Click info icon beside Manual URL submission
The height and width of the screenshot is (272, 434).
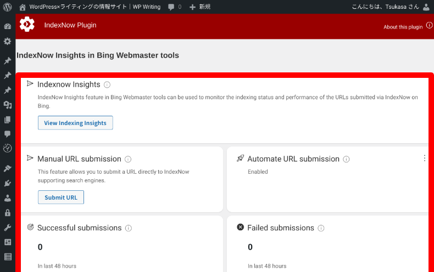(x=128, y=160)
